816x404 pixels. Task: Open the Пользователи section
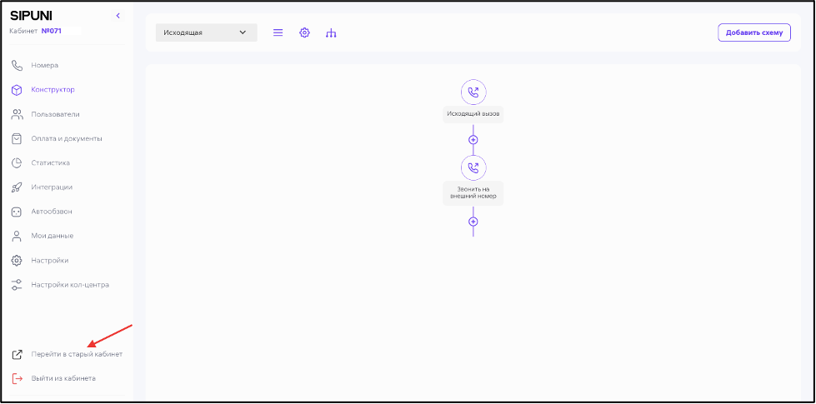[x=55, y=114]
